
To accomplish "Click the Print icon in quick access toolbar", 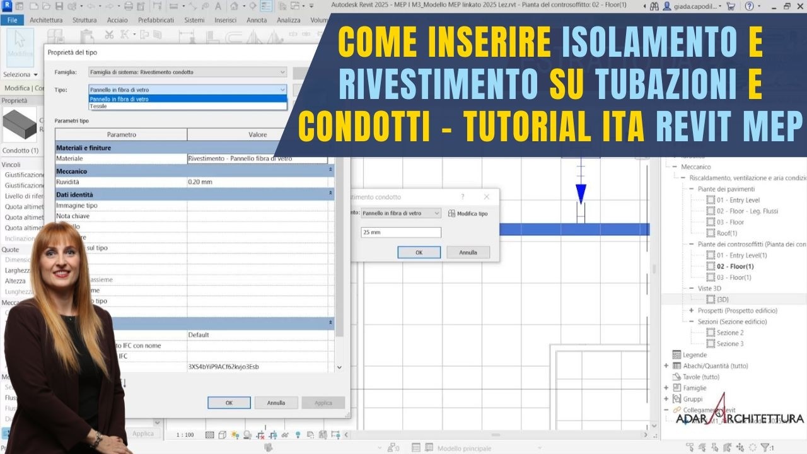I will click(x=129, y=7).
